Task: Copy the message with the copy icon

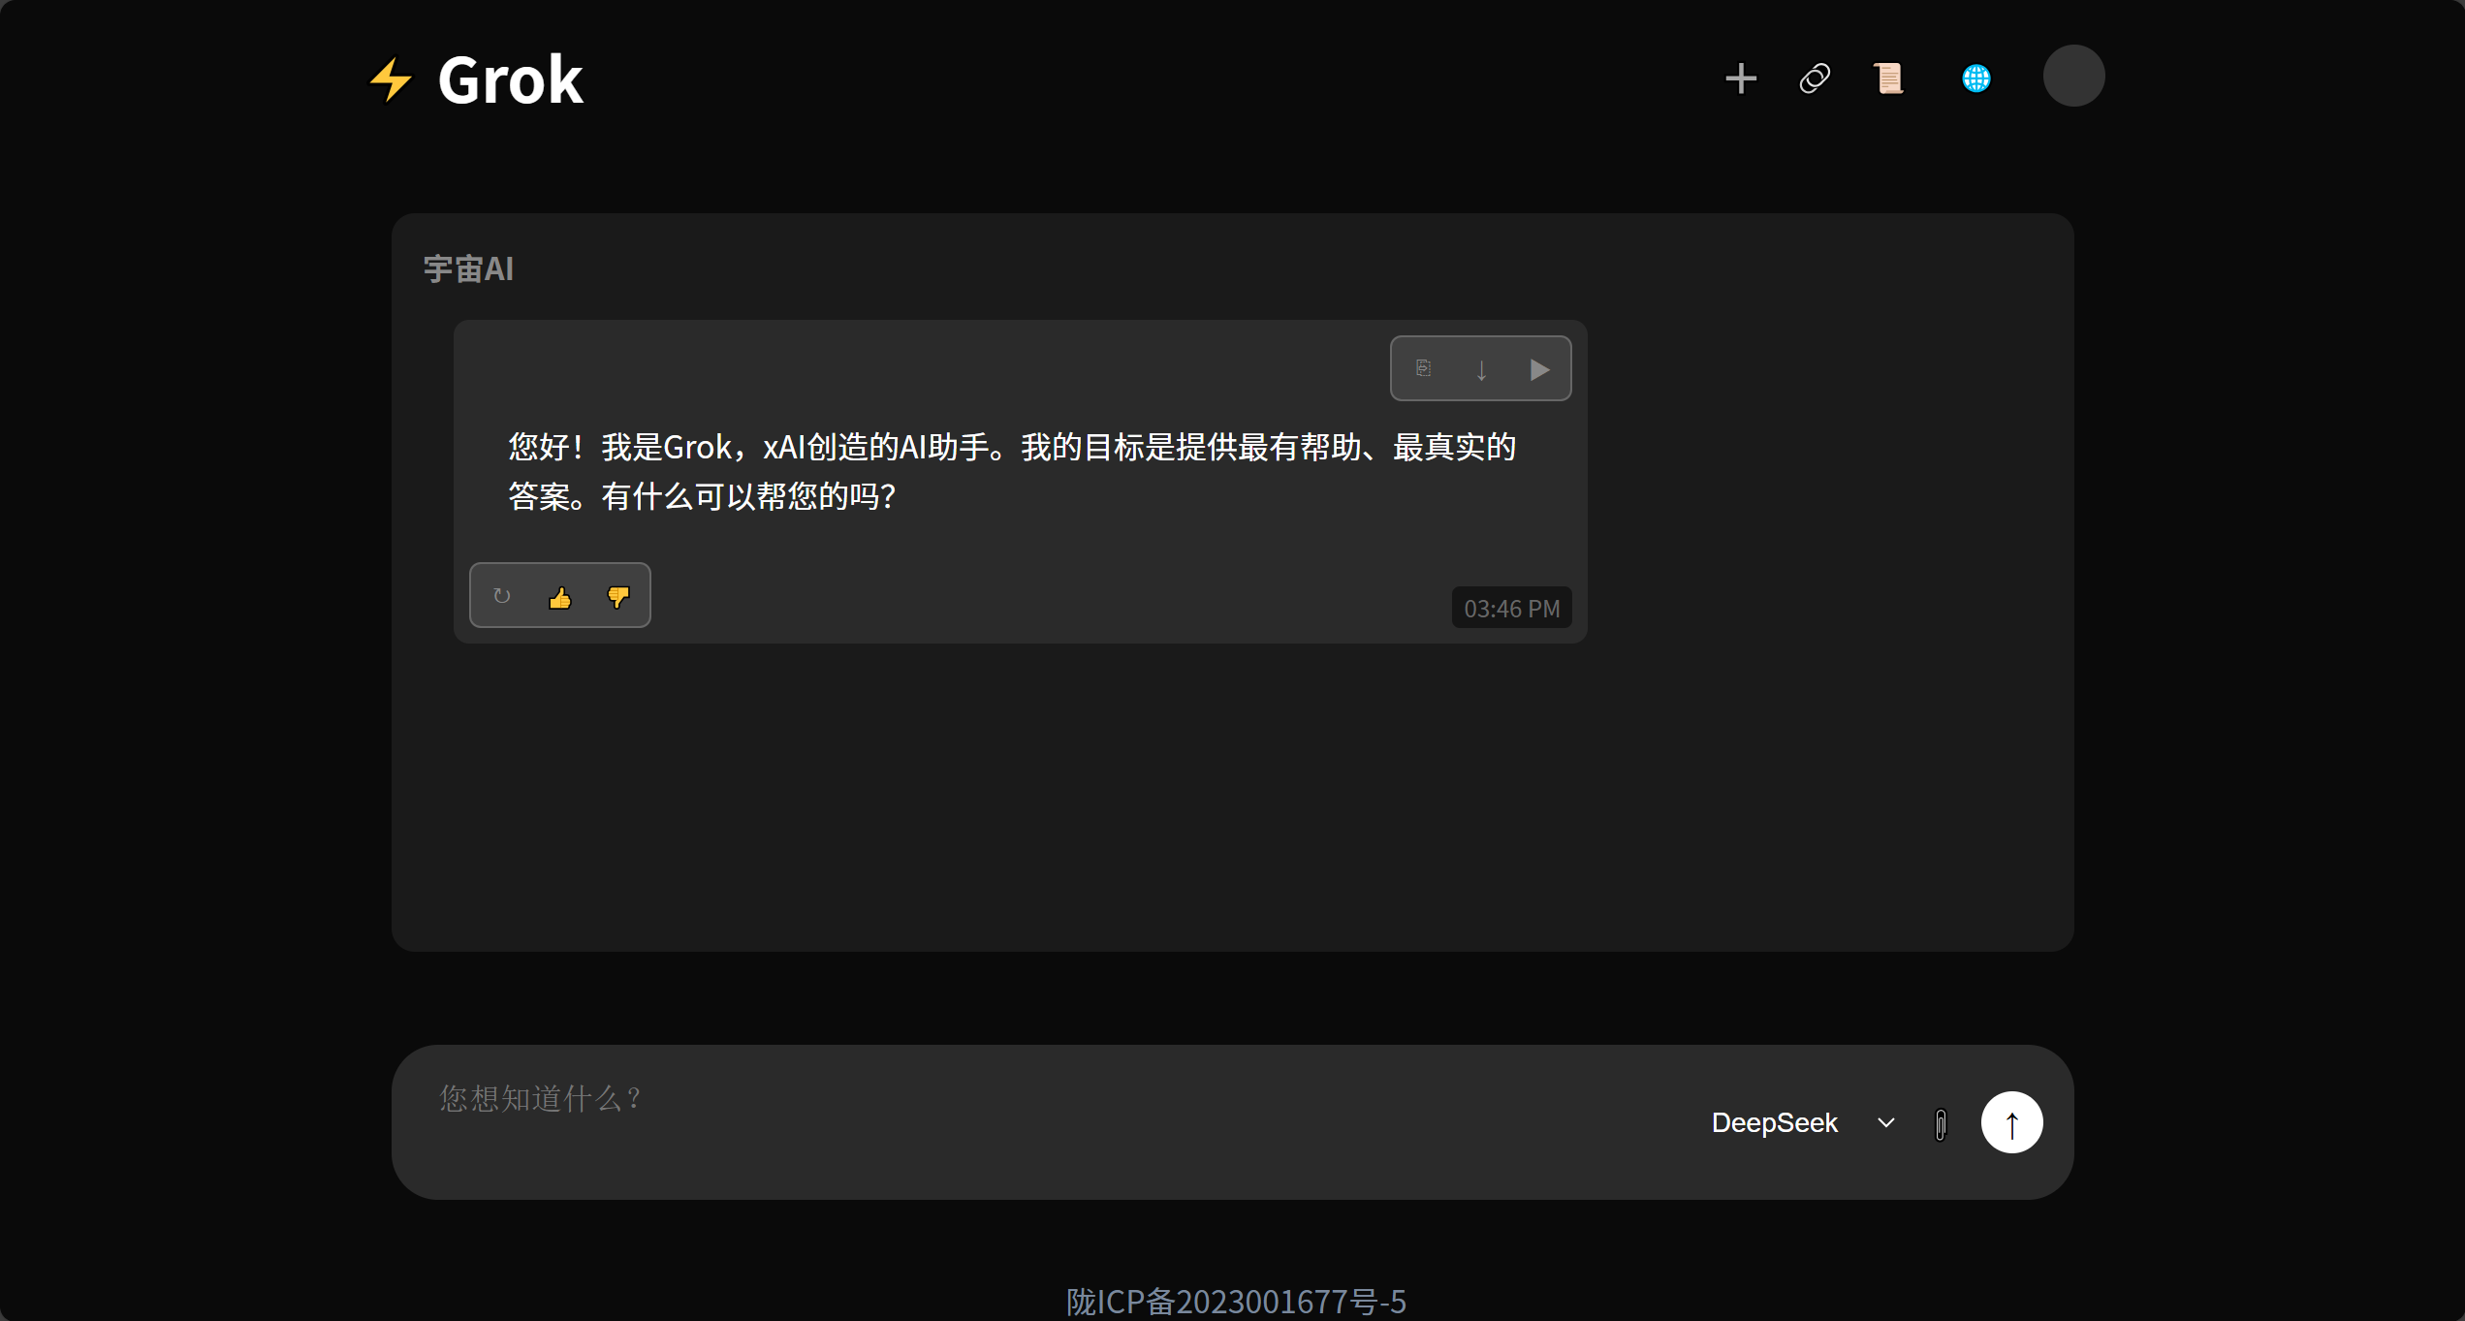Action: [x=1423, y=368]
